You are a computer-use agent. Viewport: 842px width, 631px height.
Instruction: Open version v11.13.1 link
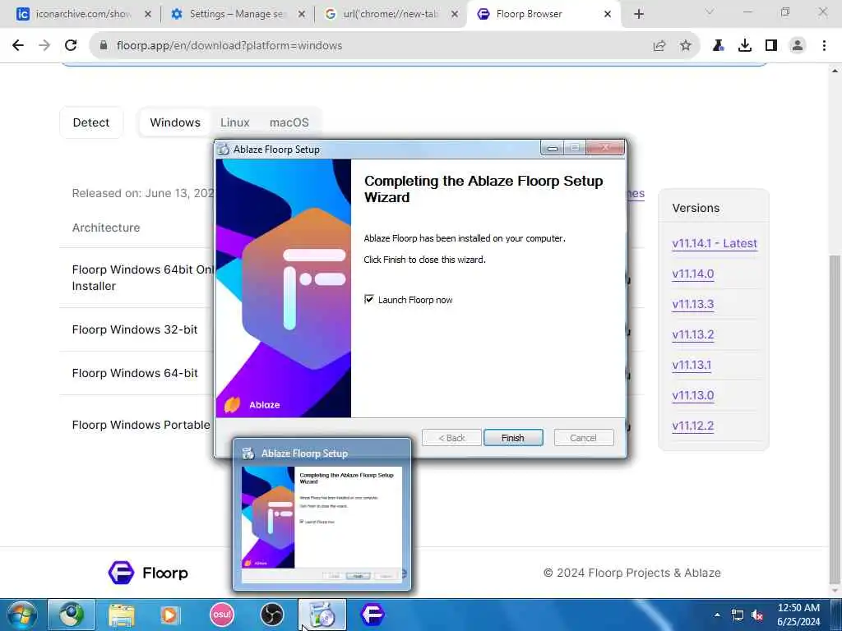(x=692, y=365)
